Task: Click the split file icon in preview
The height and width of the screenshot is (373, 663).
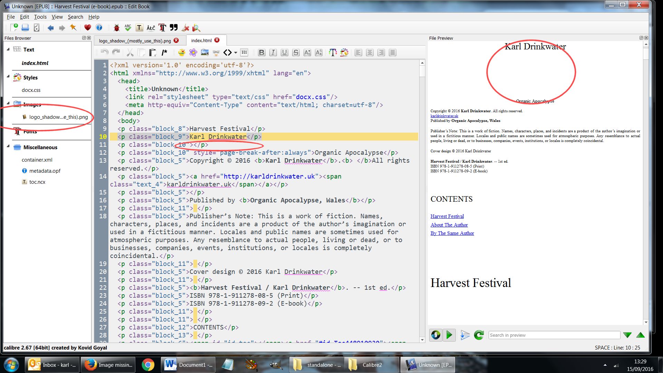Action: click(x=465, y=335)
